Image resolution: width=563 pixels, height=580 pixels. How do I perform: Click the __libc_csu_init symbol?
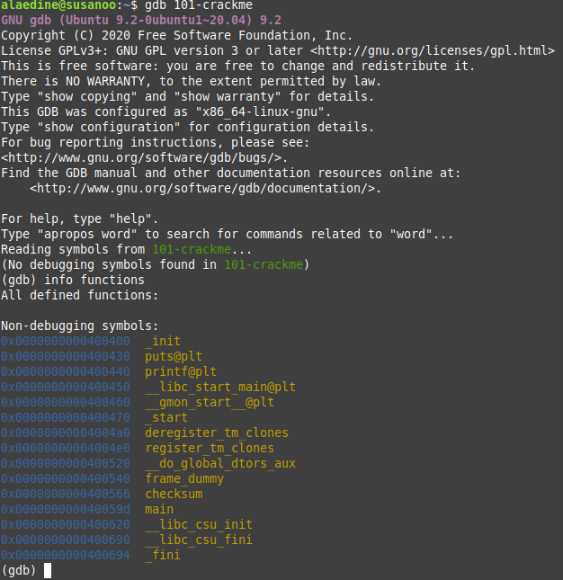(x=199, y=524)
